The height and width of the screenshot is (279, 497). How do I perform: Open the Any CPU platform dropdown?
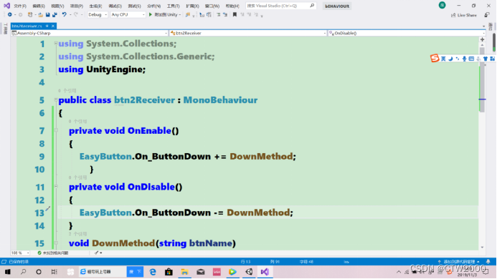[128, 14]
